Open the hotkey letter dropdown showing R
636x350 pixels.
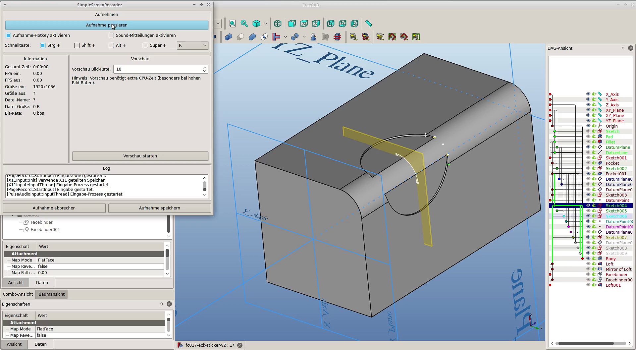192,45
